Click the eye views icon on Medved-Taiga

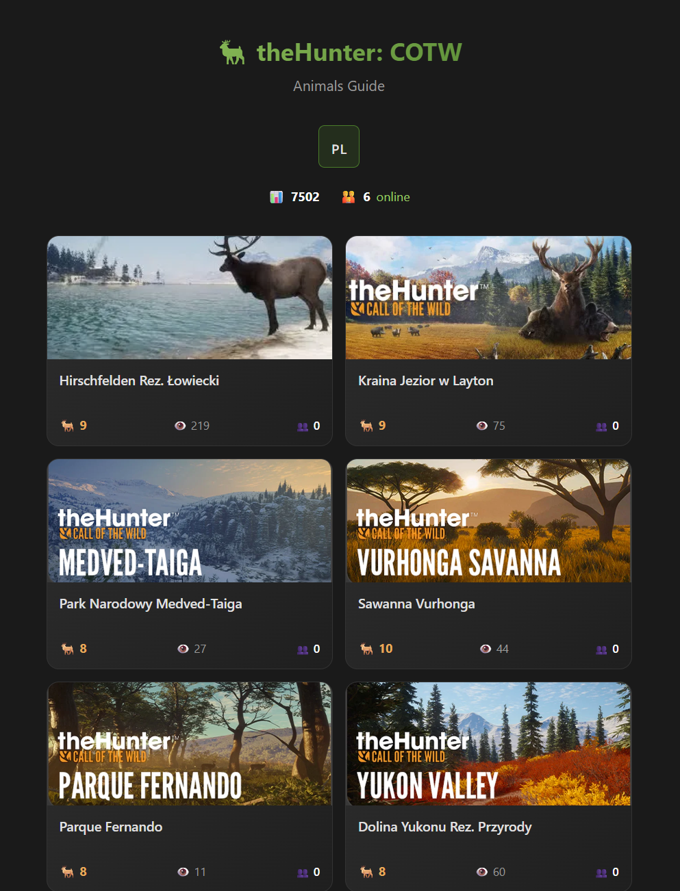(x=183, y=649)
